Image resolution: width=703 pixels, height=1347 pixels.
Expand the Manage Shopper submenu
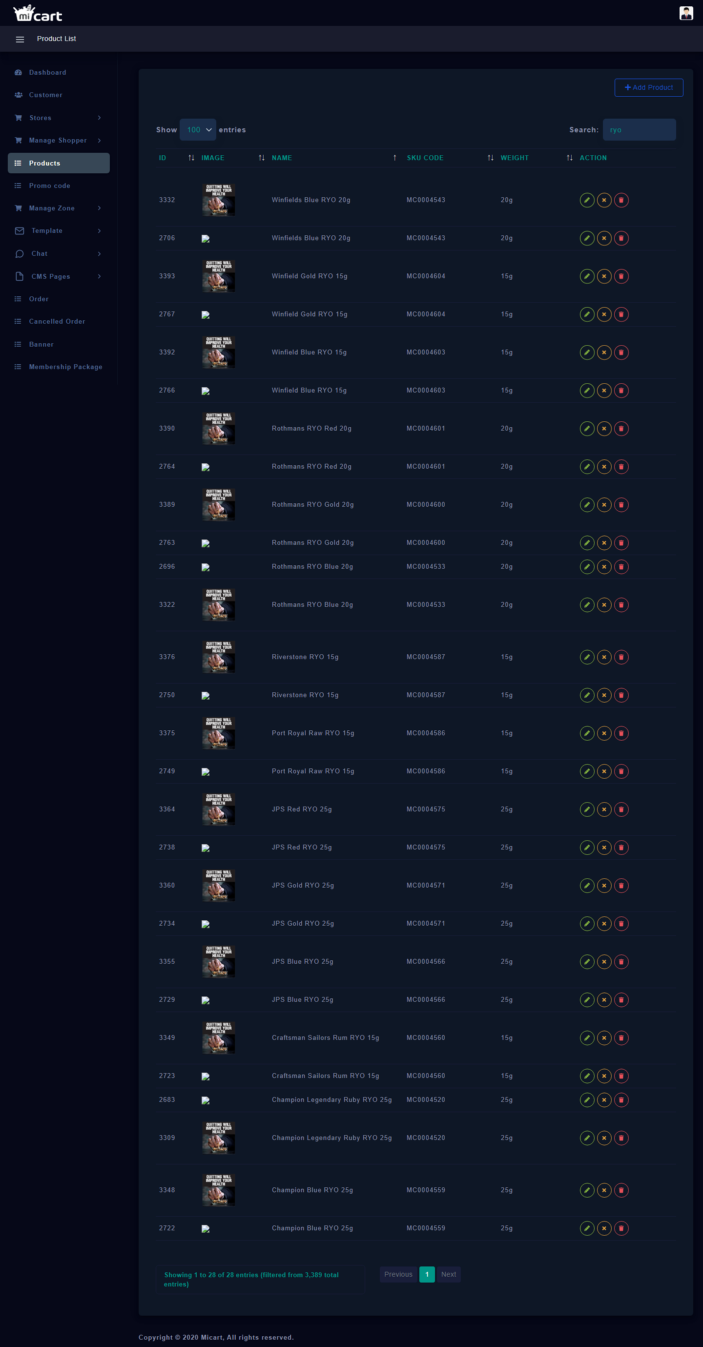[59, 140]
